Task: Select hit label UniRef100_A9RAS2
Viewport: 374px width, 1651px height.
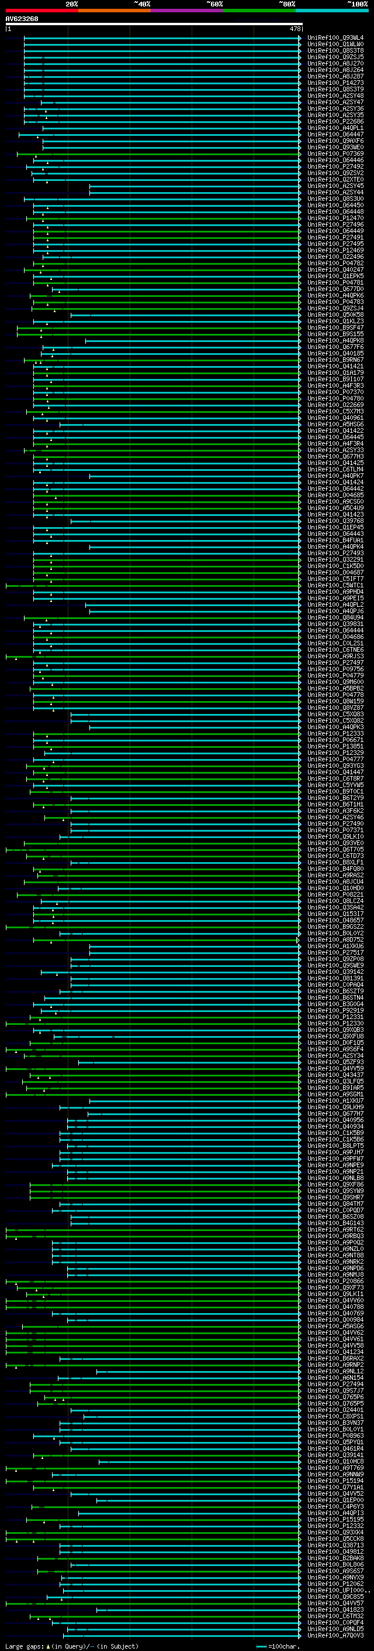Action: (x=335, y=876)
